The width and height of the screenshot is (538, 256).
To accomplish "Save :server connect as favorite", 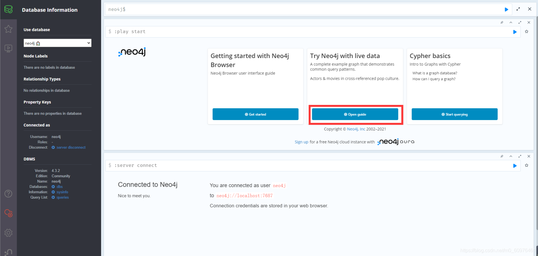I will tap(527, 165).
